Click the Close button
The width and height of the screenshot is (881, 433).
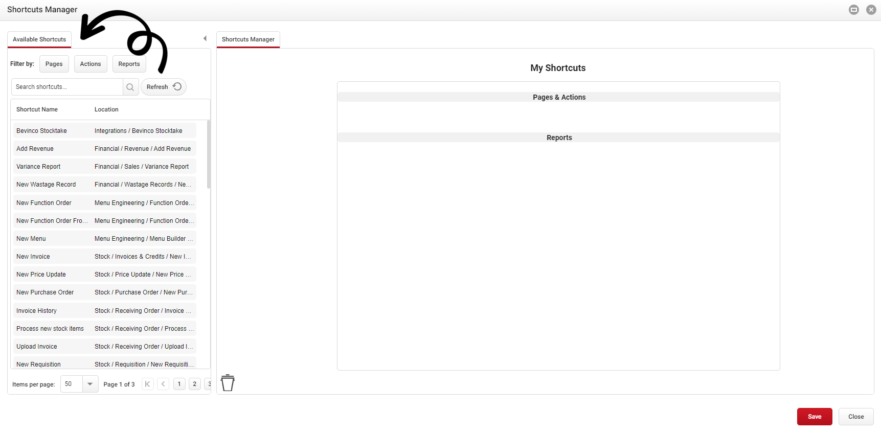click(x=855, y=417)
